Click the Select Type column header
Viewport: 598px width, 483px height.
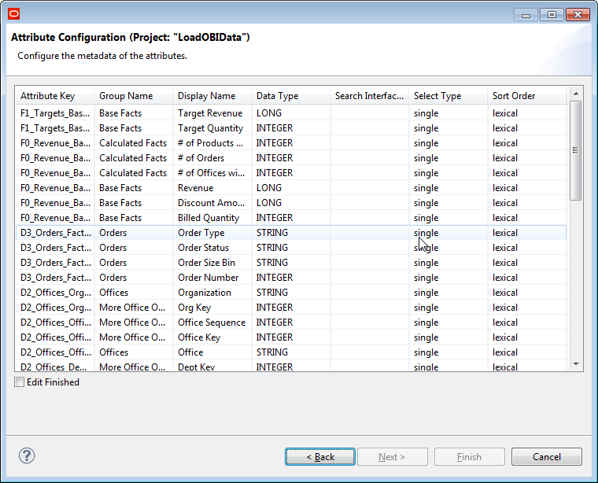tap(448, 96)
